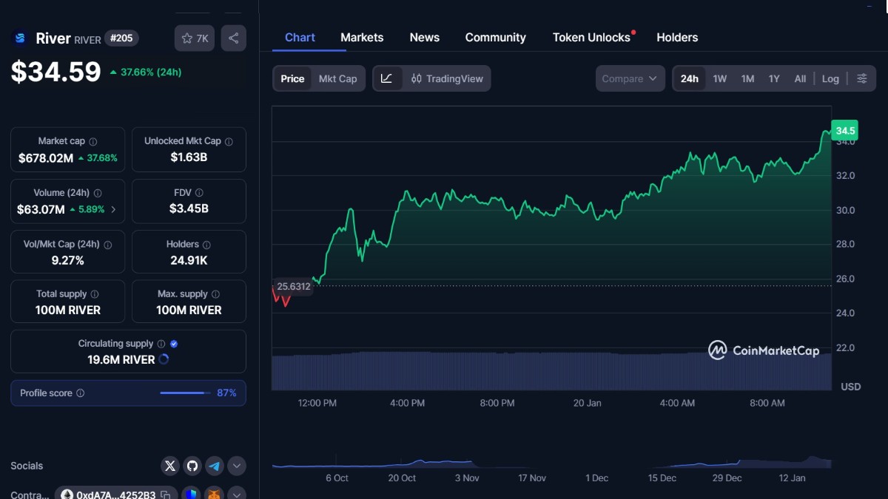The height and width of the screenshot is (499, 888).
Task: Click the 0xdA7A...4252B3 contract address
Action: click(x=116, y=495)
